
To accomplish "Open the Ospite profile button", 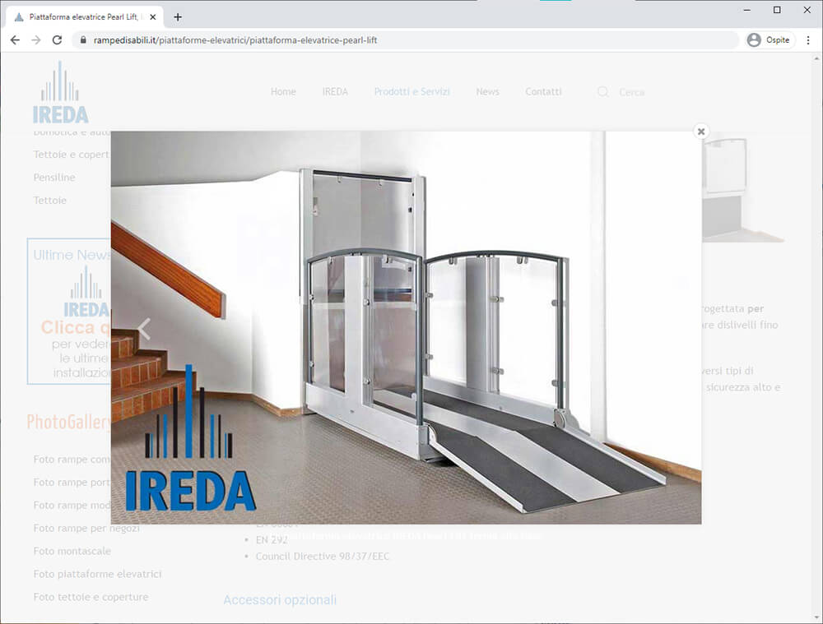I will coord(770,39).
